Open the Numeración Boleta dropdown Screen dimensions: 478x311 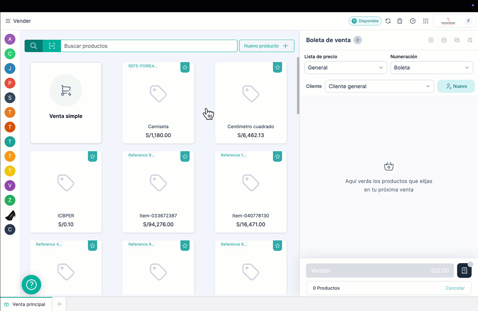(x=431, y=68)
